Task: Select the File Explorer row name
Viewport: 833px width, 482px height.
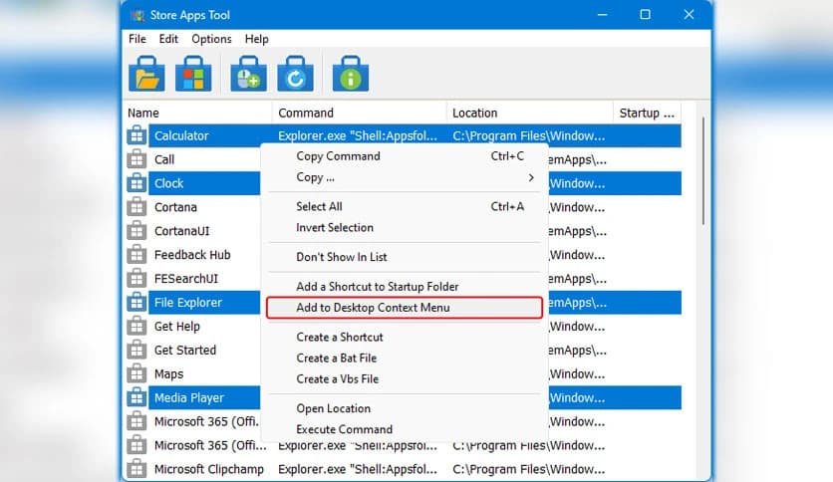Action: tap(188, 303)
